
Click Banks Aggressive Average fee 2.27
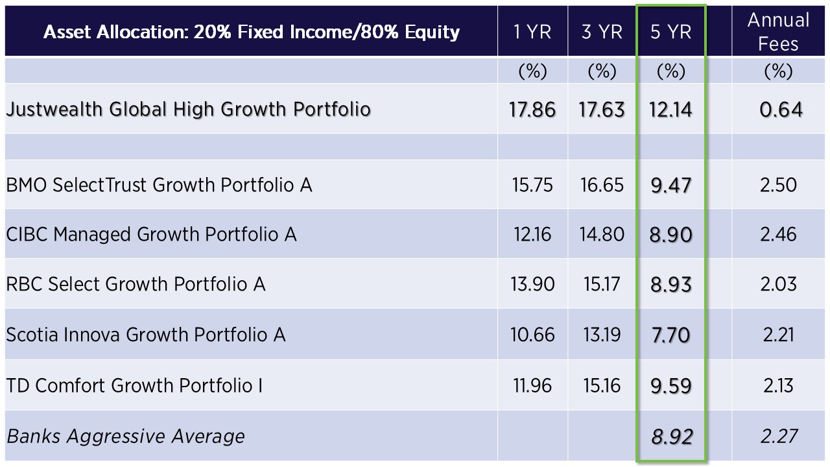(x=778, y=436)
